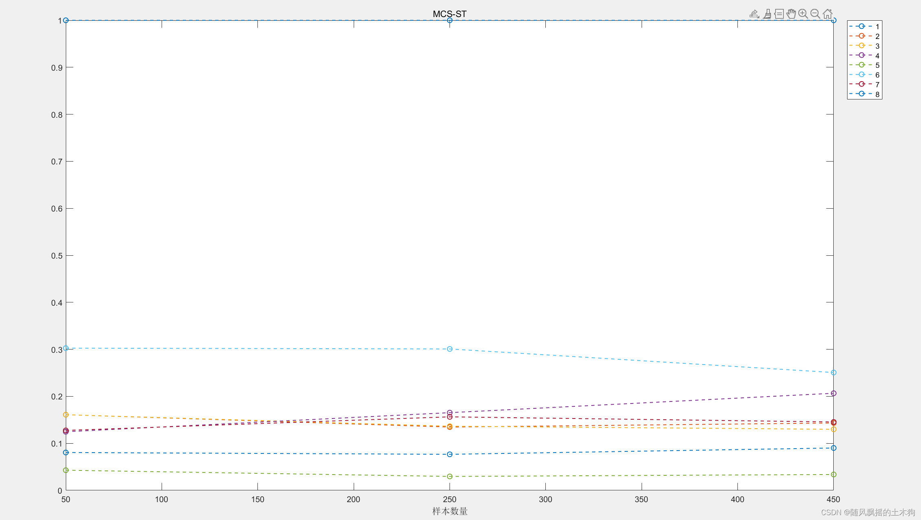The image size is (921, 520).
Task: Click the blue data point near 0.09 at x=450
Action: coord(833,448)
